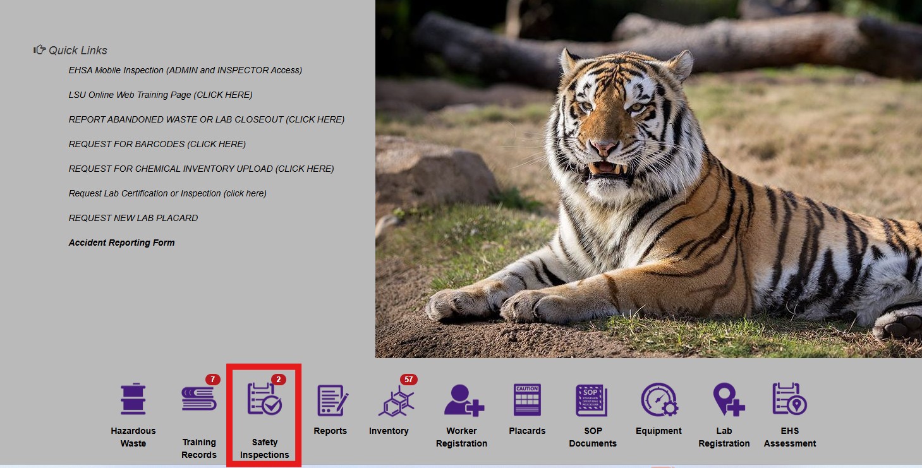922x468 pixels.
Task: Open the Safety Inspections checklist icon
Action: point(264,400)
